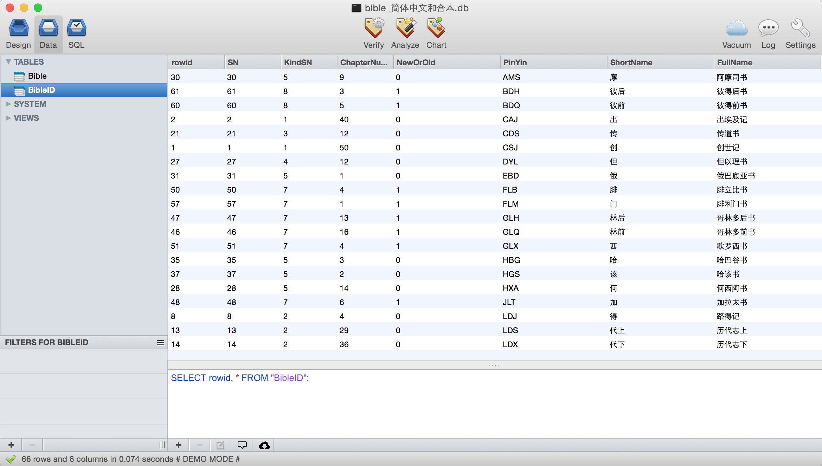The width and height of the screenshot is (822, 466).
Task: Expand the VIEWS section
Action: click(8, 118)
